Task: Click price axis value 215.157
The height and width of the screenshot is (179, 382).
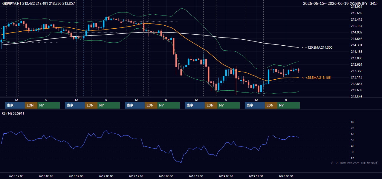Action: [x=356, y=26]
